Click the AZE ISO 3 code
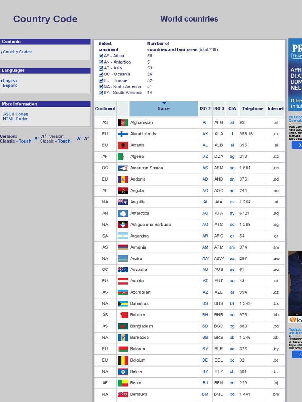This screenshot has height=402, width=302. pos(219,292)
